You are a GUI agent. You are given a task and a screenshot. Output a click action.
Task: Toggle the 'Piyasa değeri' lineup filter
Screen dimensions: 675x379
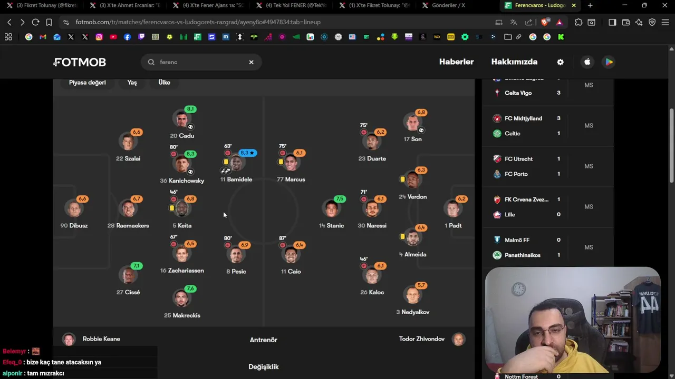[88, 83]
